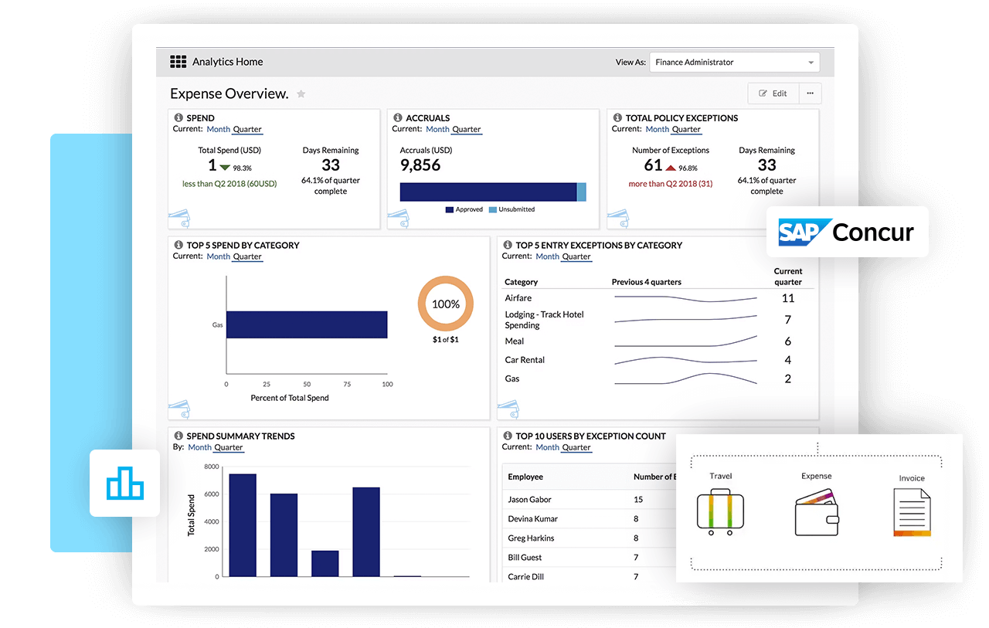Click the info icon on Spend card
Viewport: 989px width, 628px height.
(178, 118)
